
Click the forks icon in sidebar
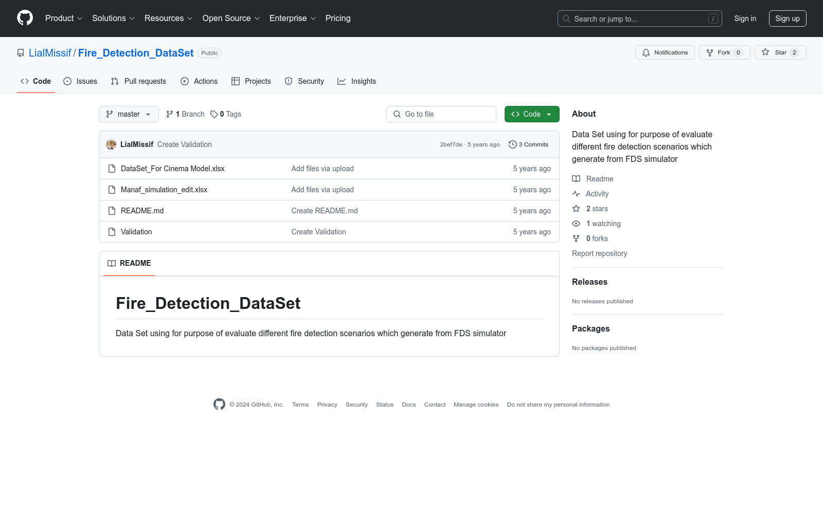pyautogui.click(x=576, y=238)
